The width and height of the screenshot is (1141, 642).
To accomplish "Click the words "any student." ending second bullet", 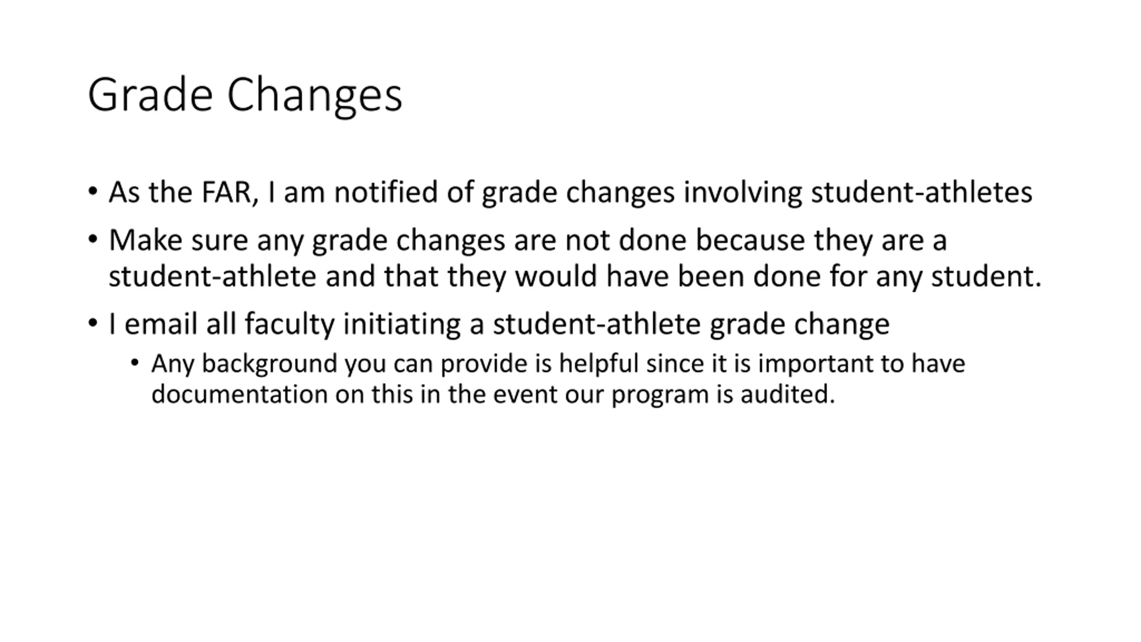I will pos(959,277).
